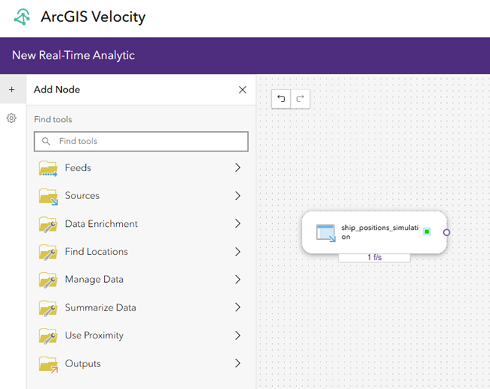Open the Outputs category label
The height and width of the screenshot is (389, 490).
click(x=83, y=363)
